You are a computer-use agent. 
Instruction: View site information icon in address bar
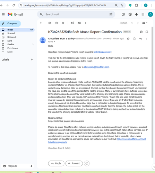pos(21,5)
